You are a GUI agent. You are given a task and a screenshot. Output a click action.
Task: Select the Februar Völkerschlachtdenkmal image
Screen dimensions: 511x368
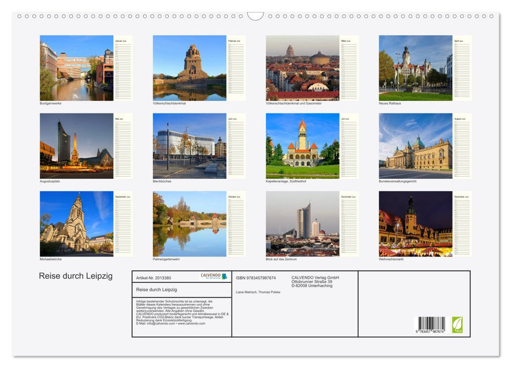189,68
